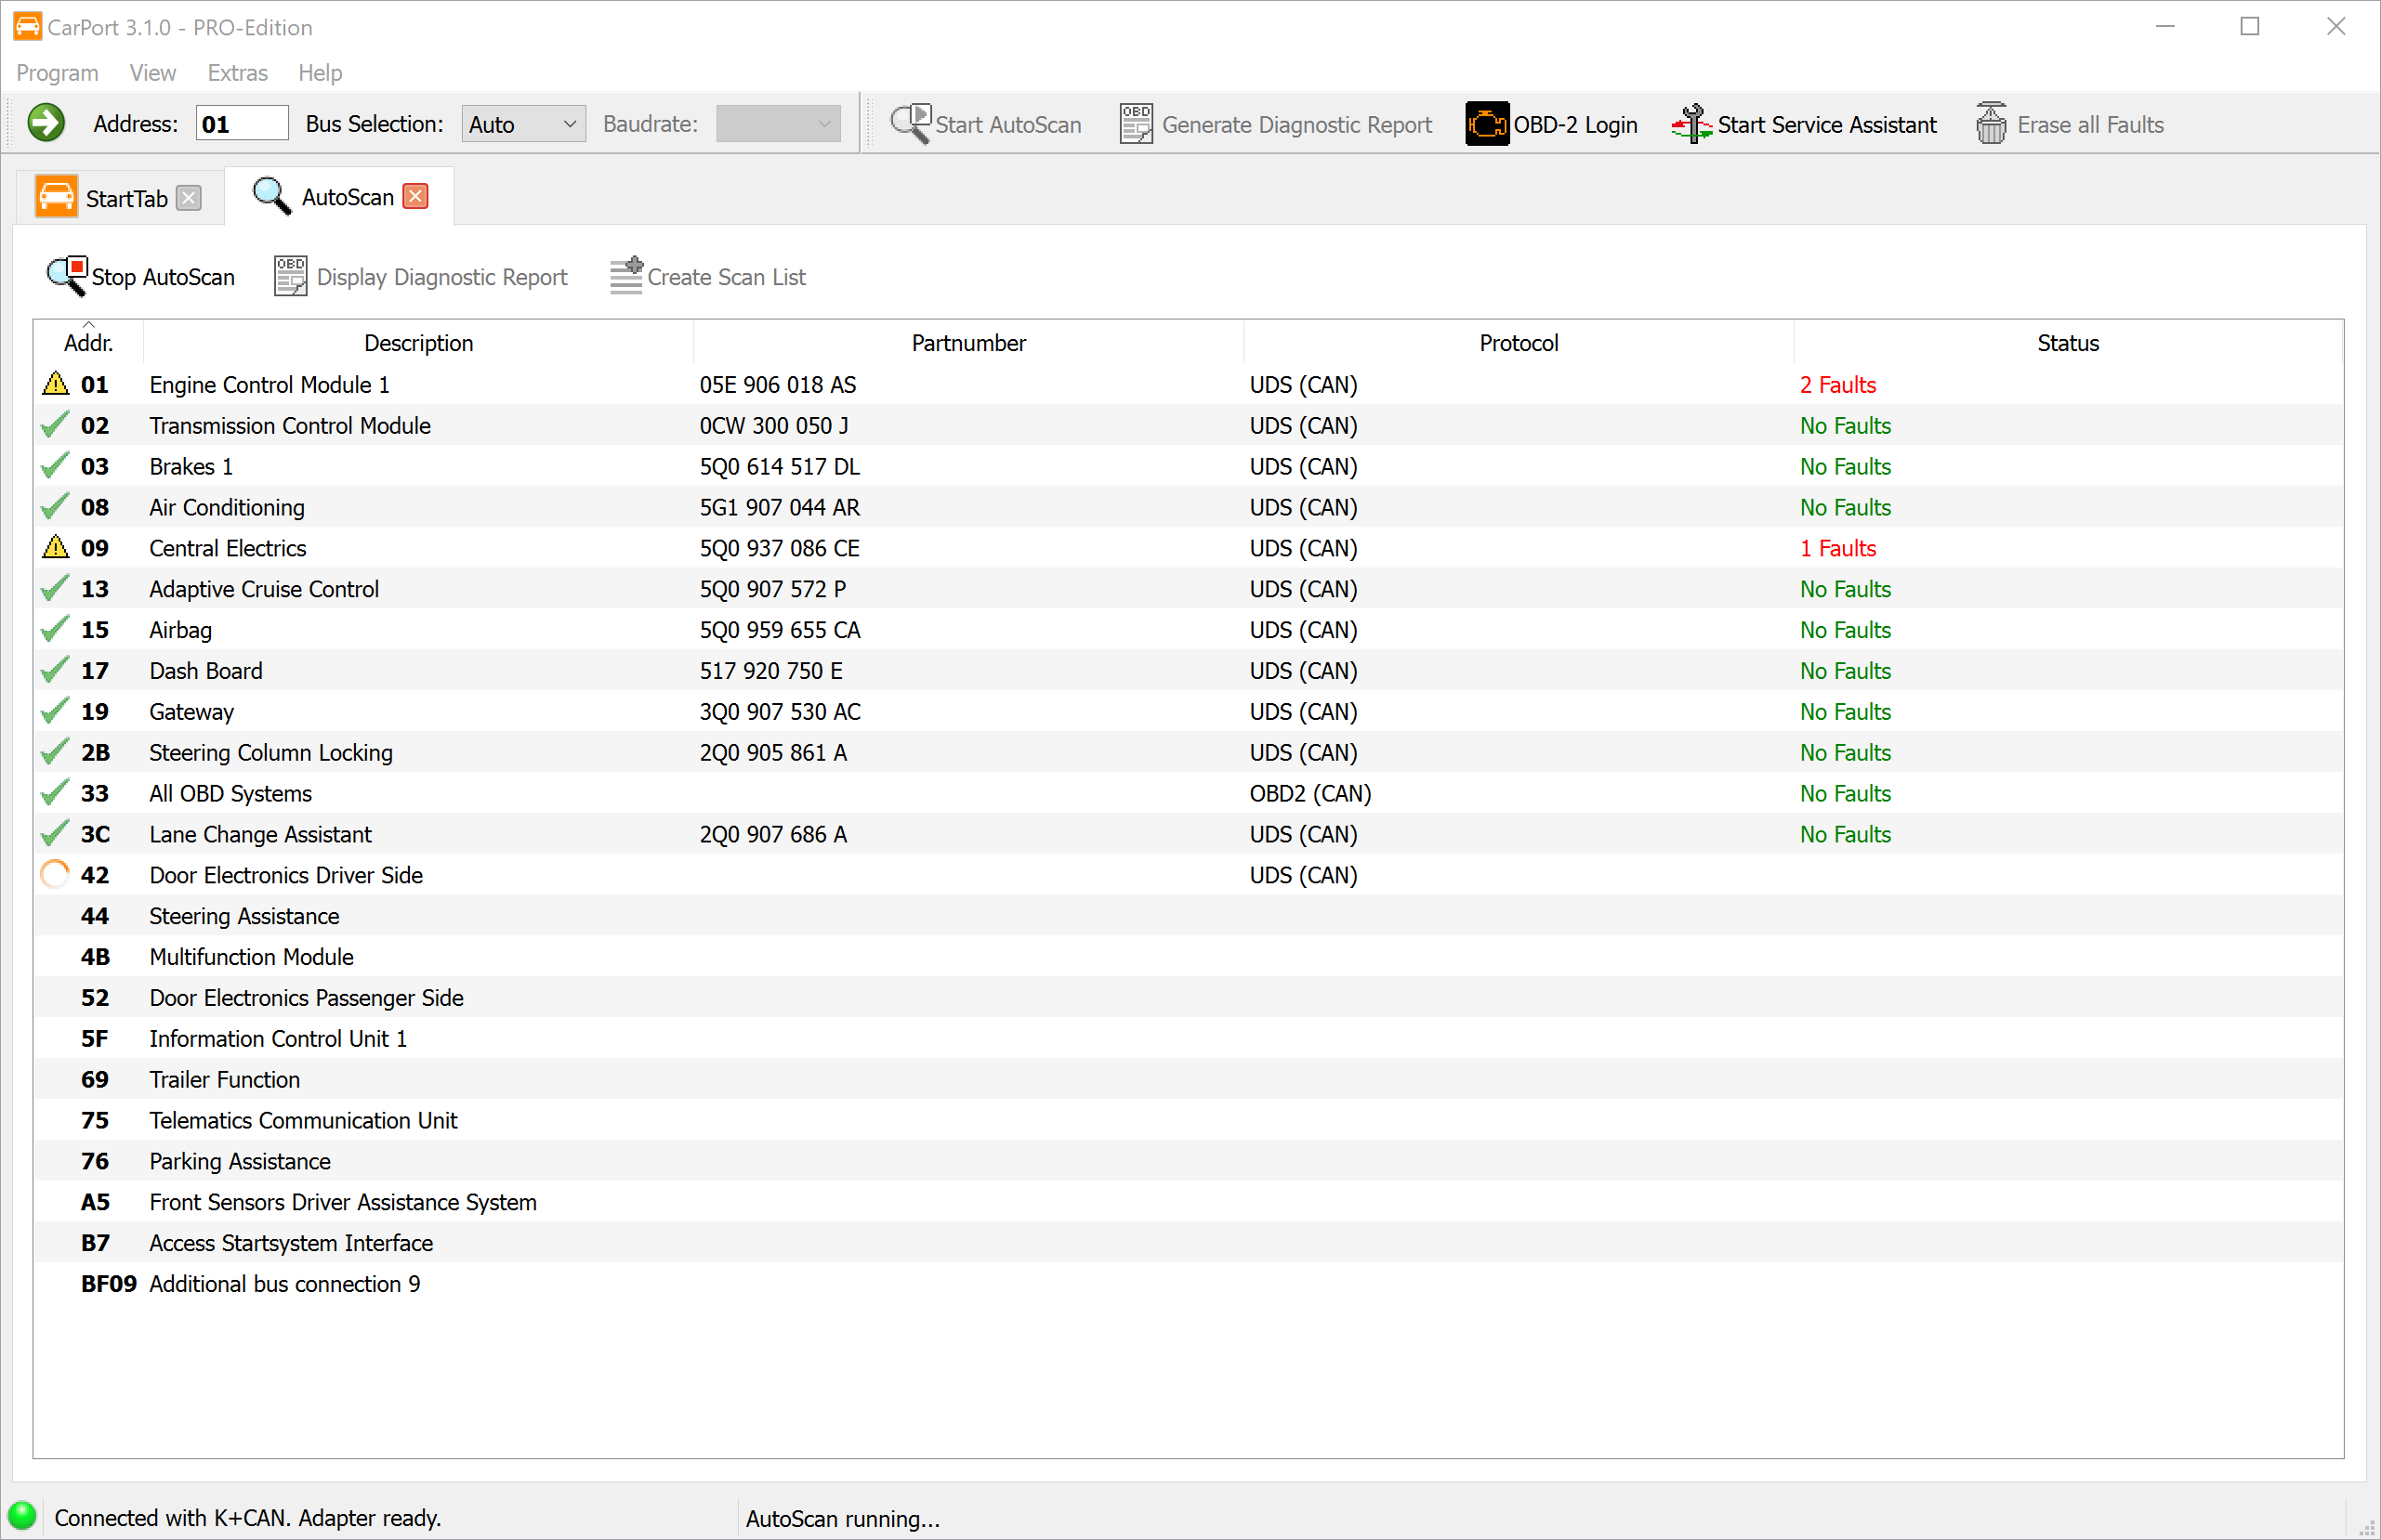Select the Engine Control Module 1 row

pyautogui.click(x=270, y=385)
